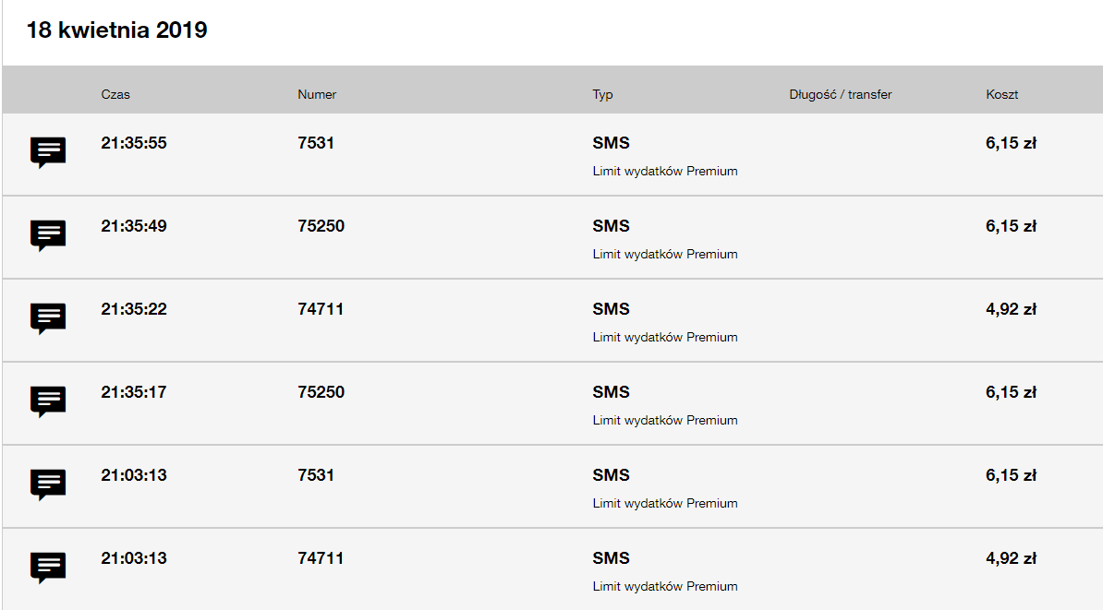The image size is (1103, 610).
Task: Select the Typ column header
Action: [x=603, y=94]
